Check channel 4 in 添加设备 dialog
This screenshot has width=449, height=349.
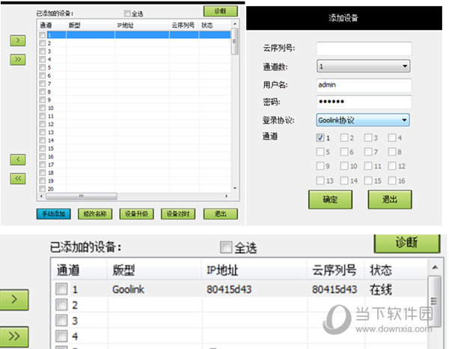click(392, 138)
